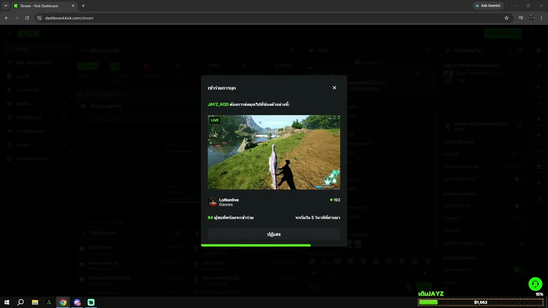Click the green button in the dashboard header
The image size is (548, 308).
pos(503,33)
